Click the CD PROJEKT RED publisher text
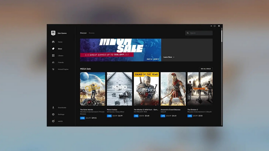 pos(140,112)
